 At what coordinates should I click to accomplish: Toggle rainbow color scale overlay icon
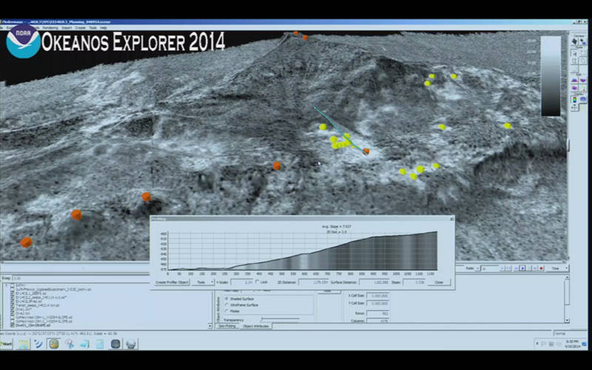point(575,99)
